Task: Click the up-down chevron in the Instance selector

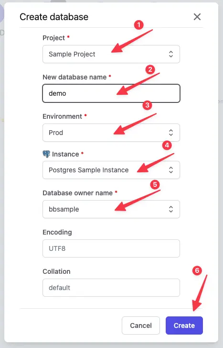Action: click(x=171, y=170)
